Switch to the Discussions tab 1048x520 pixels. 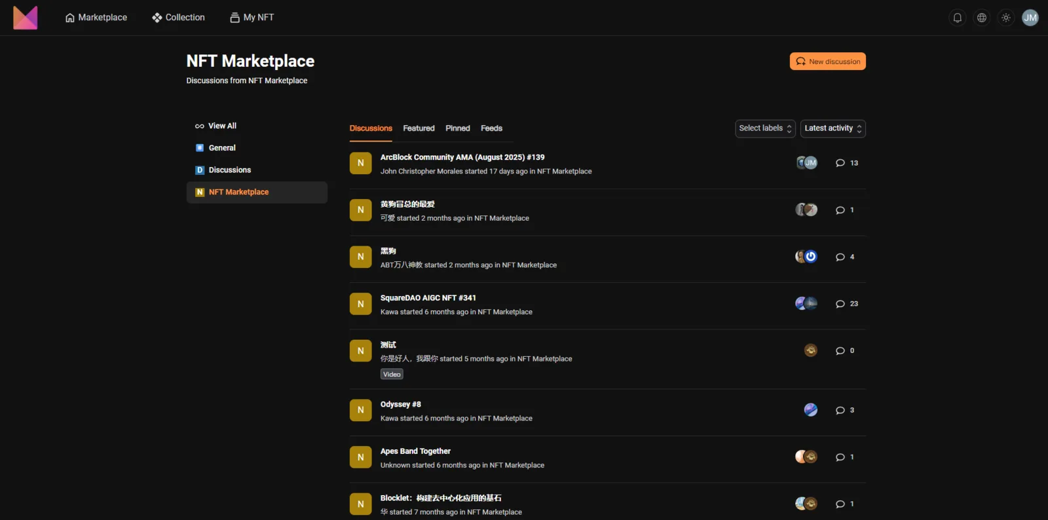371,128
